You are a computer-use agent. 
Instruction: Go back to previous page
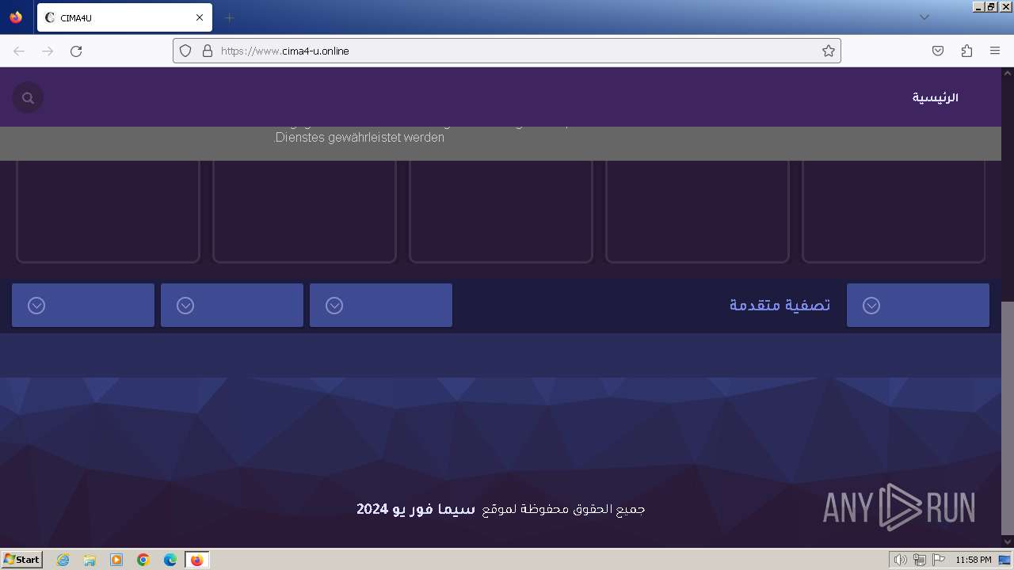pos(19,51)
